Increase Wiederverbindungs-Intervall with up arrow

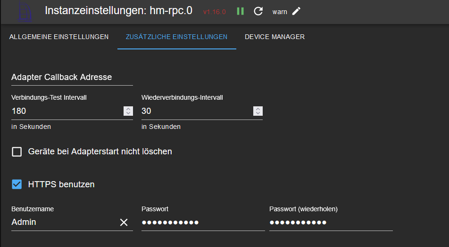coord(258,109)
